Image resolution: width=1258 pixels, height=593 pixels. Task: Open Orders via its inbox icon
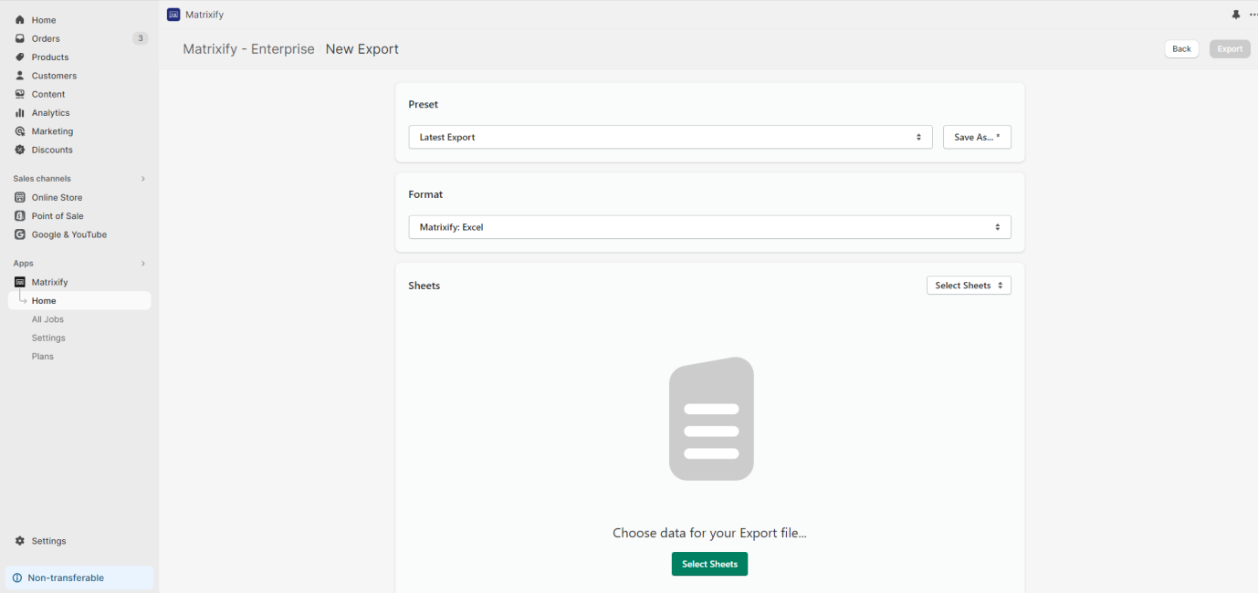coord(20,38)
